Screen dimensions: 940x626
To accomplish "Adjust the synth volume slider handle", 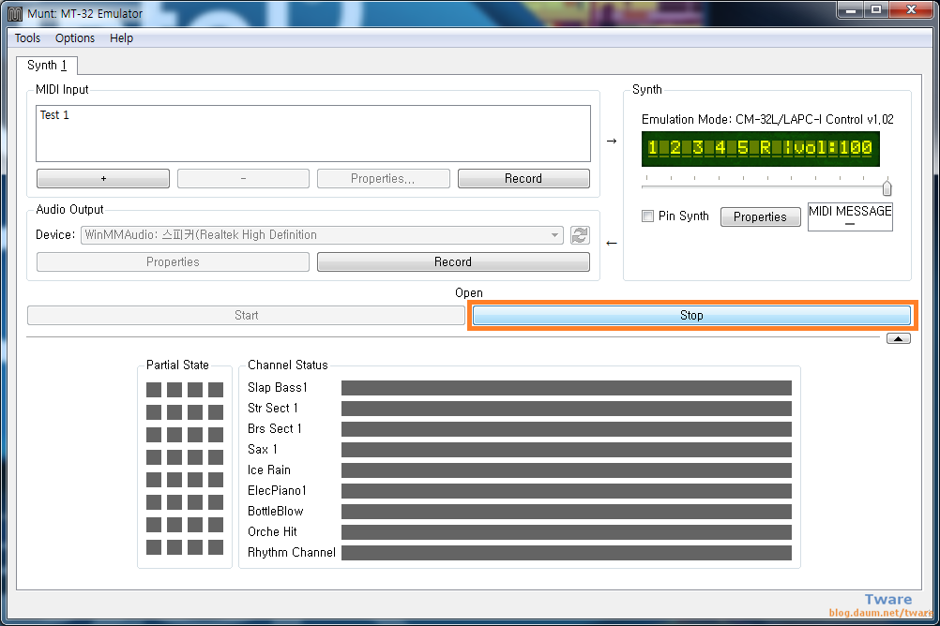I will coord(887,188).
